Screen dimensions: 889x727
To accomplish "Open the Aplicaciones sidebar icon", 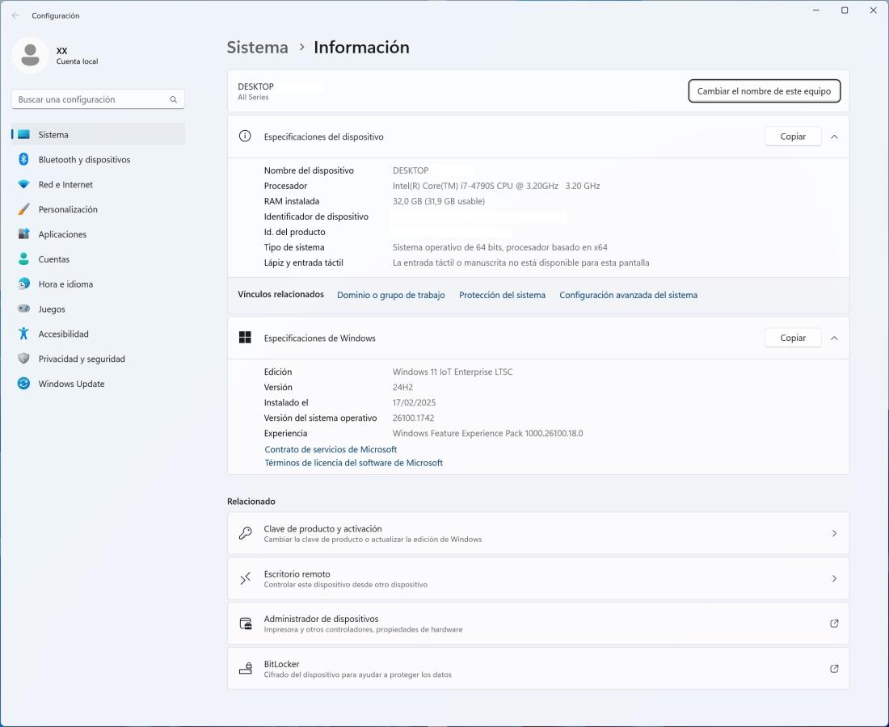I will click(23, 234).
